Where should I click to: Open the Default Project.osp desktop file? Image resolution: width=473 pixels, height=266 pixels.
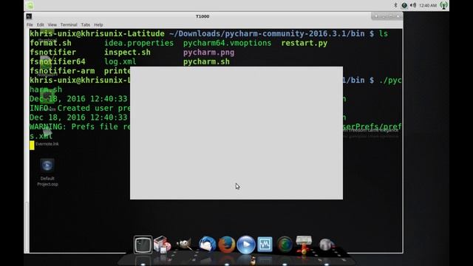(x=47, y=172)
